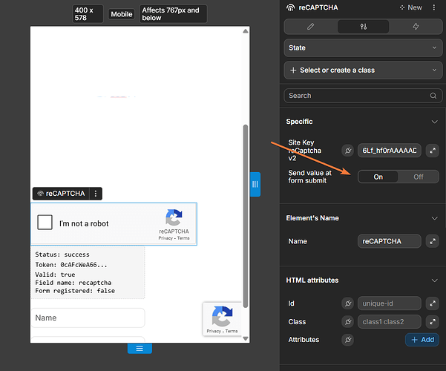446x371 pixels.
Task: Collapse the Specific section
Action: point(434,122)
